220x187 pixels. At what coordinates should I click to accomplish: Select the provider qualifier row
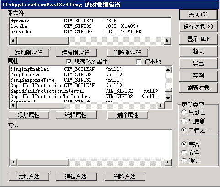coord(90,31)
